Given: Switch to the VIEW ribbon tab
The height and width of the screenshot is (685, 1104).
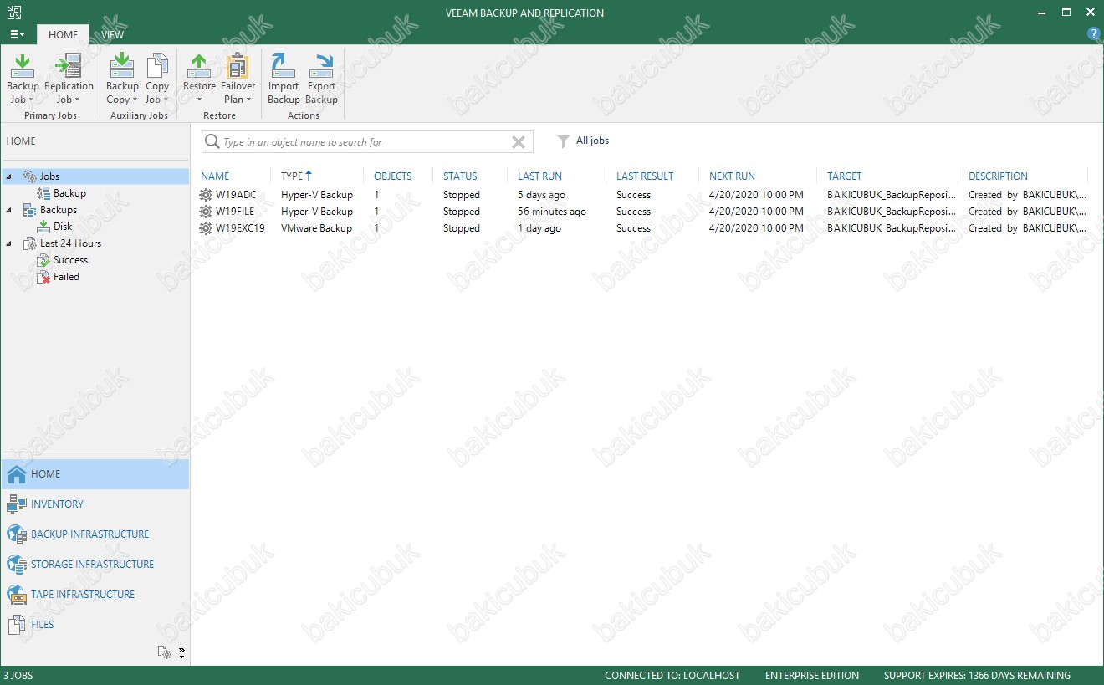Looking at the screenshot, I should click(x=112, y=34).
